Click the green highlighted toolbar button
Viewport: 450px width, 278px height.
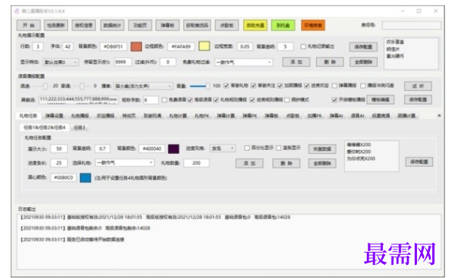click(x=283, y=25)
